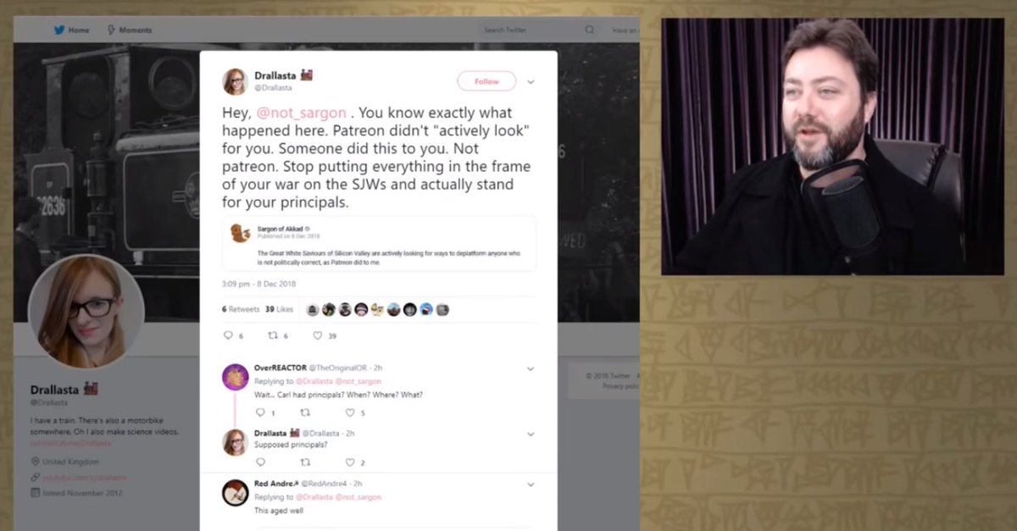The height and width of the screenshot is (531, 1017).
Task: Click OverREACTOR's purple avatar
Action: [x=235, y=377]
